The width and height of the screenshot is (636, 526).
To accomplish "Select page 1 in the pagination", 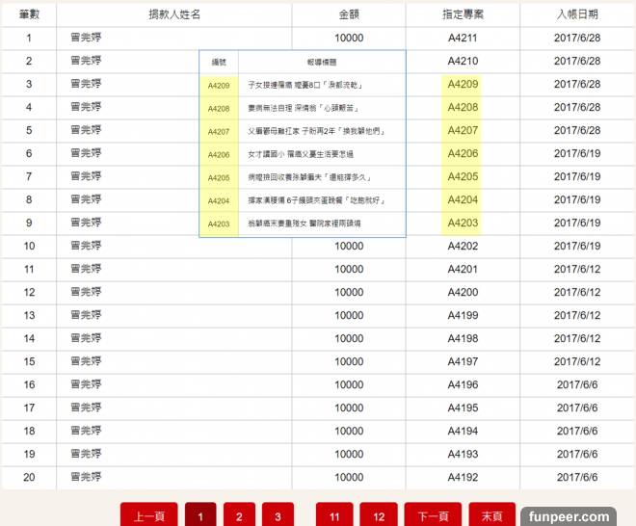I will coord(200,516).
